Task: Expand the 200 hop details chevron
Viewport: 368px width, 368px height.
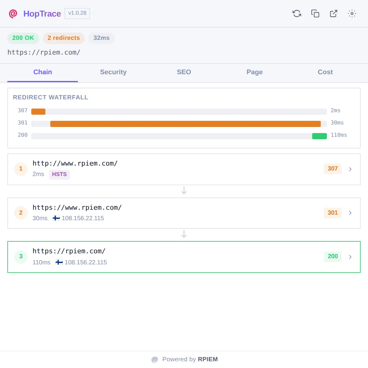Action: pos(350,257)
